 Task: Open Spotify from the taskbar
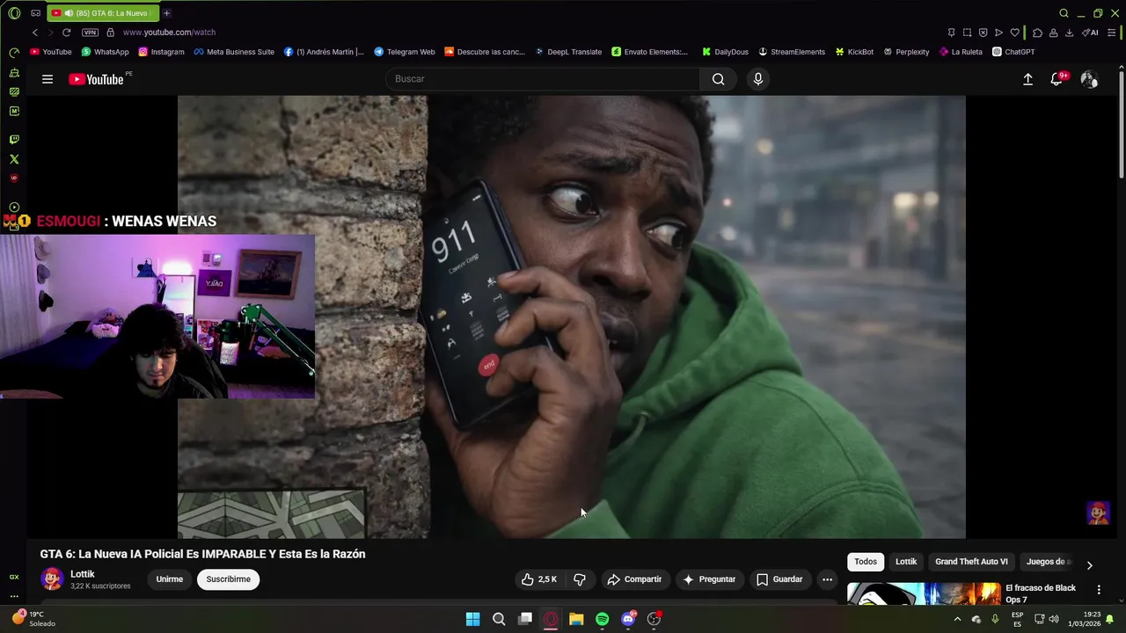click(602, 619)
